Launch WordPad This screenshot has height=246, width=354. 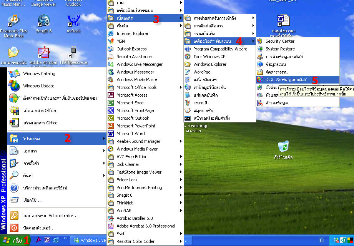point(220,72)
